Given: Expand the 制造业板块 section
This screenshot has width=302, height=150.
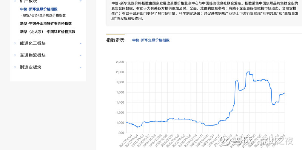Looking at the screenshot, I should [31, 67].
